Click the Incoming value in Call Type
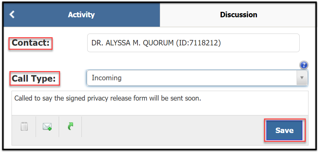 pyautogui.click(x=107, y=78)
